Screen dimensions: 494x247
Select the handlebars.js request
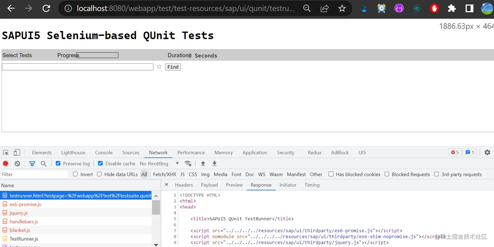[24, 222]
